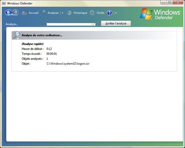Click the magnifier icon beside Analyser

43,13
